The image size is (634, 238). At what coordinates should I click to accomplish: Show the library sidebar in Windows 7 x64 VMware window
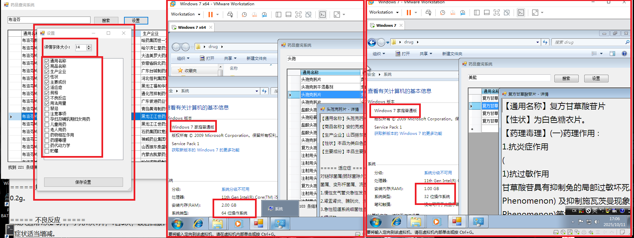[279, 15]
